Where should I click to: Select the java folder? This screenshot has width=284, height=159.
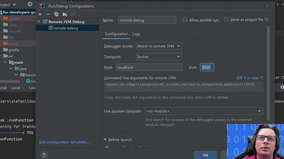pos(23,69)
